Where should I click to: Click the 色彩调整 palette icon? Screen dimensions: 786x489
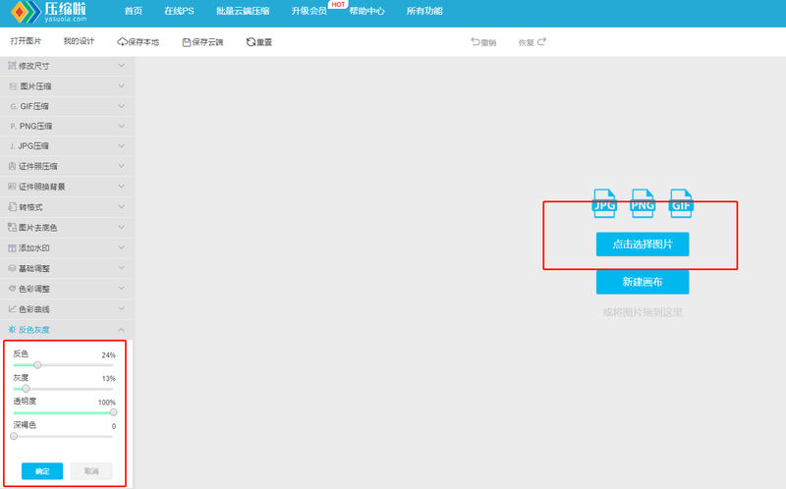point(12,289)
